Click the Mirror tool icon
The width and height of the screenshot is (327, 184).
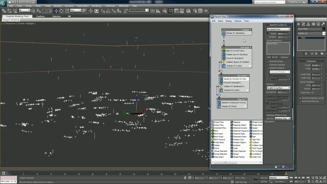(153, 11)
